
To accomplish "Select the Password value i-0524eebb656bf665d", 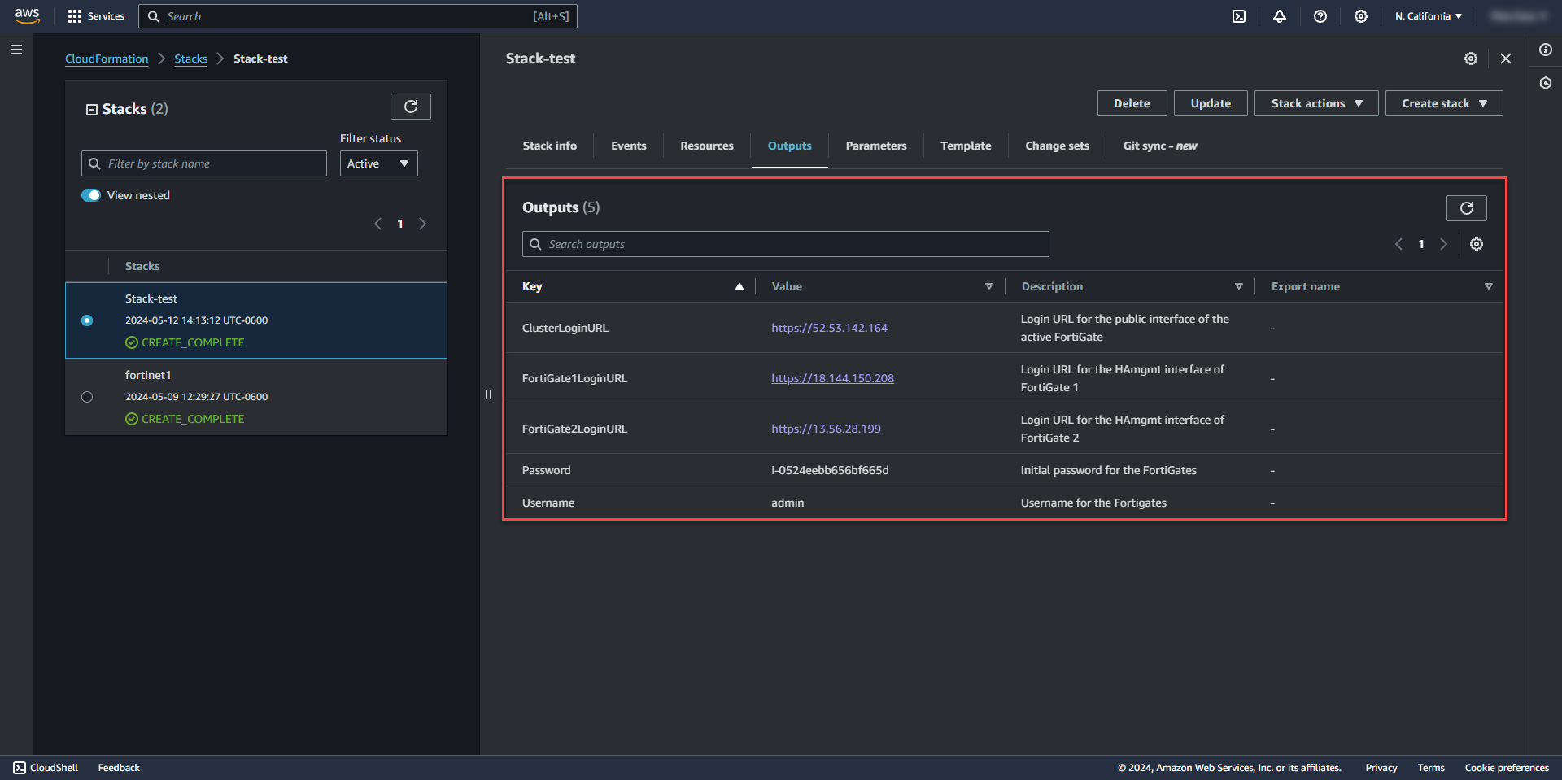I will 830,470.
